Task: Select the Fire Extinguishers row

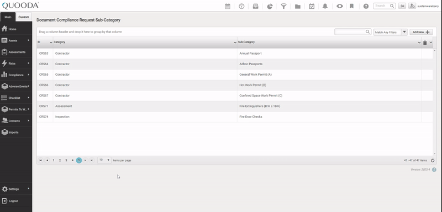Action: pyautogui.click(x=234, y=106)
